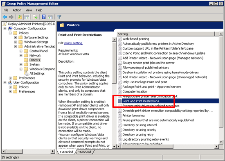This screenshot has width=225, height=161.
Task: Expand the Software Settings node
Action: click(16, 38)
